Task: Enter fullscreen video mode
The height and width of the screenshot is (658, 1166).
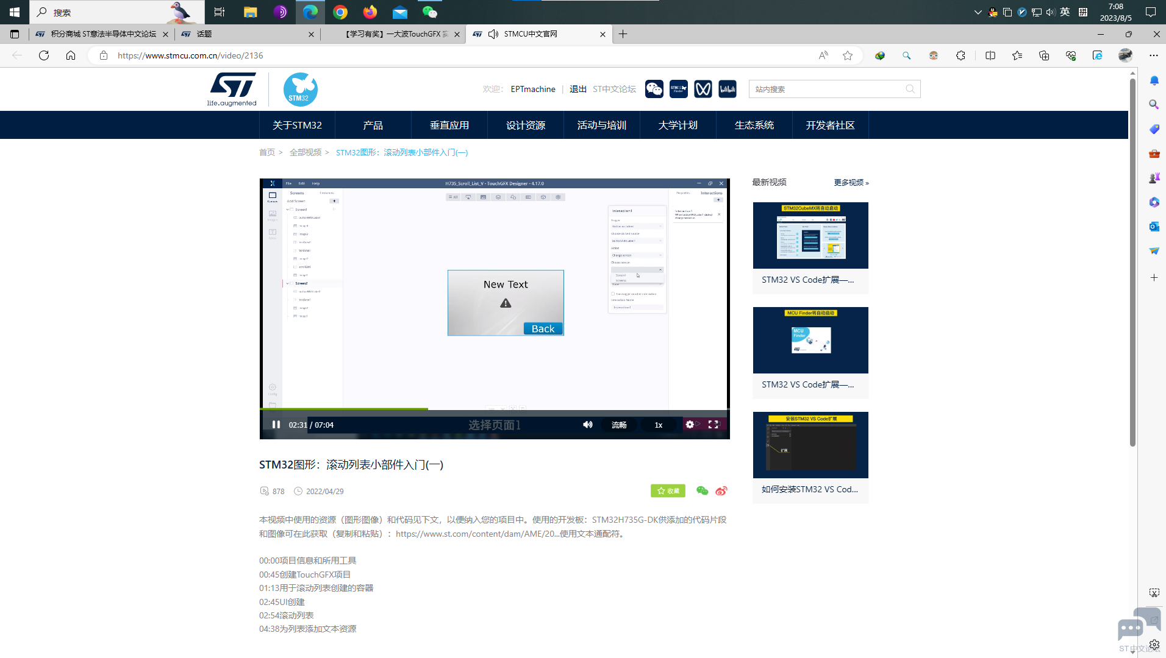Action: click(714, 425)
